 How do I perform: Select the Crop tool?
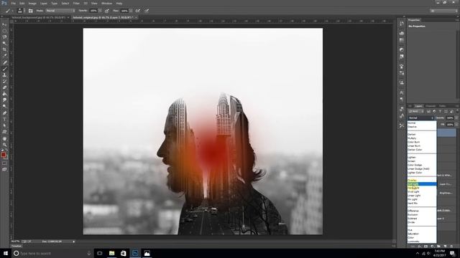click(4, 49)
